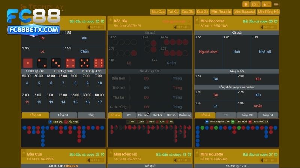Screen dimensions: 300x168
Task: Favorite the Mini Baccarat panel star
Action: (197, 20)
